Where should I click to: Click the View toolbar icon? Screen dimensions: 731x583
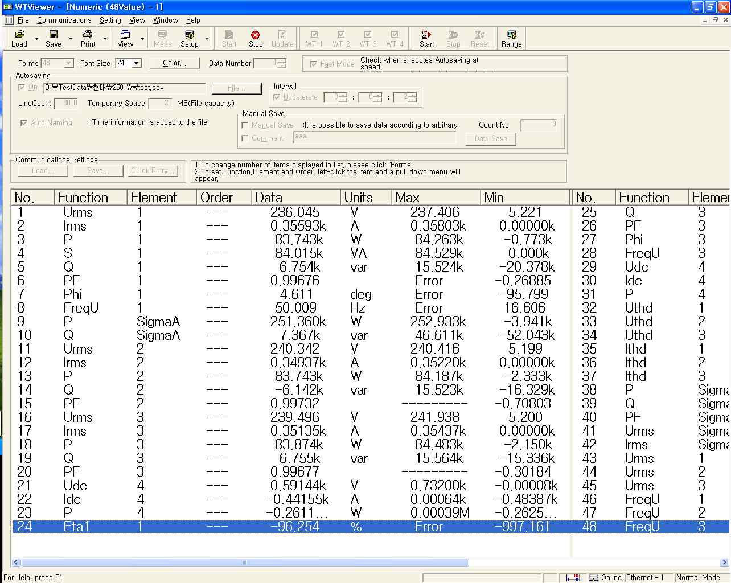125,38
